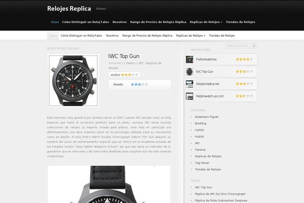The image size is (304, 203).
Task: Click the IWC Top Gun watch thumbnail image
Action: coord(73,81)
